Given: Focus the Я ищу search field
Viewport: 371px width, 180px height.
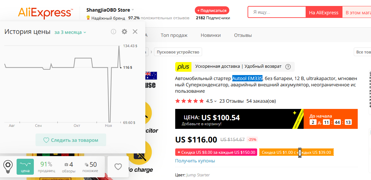Looking at the screenshot, I should pos(277,12).
